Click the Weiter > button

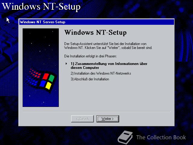(x=108, y=119)
